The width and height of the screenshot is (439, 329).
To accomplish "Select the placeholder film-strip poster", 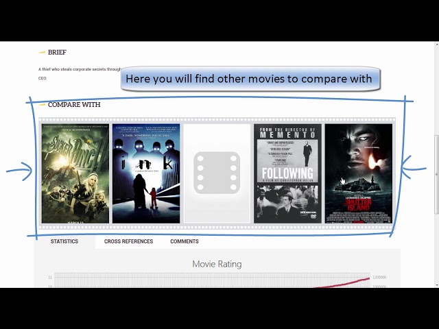I will (217, 173).
